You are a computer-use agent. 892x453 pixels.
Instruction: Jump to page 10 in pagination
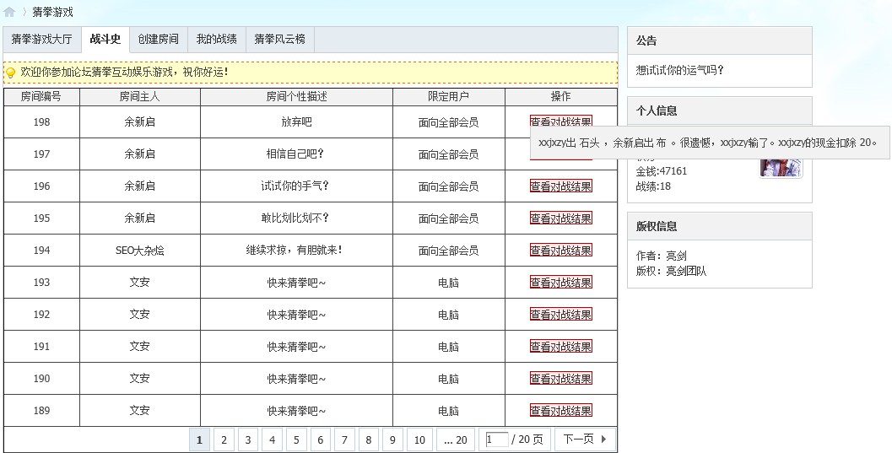[419, 440]
